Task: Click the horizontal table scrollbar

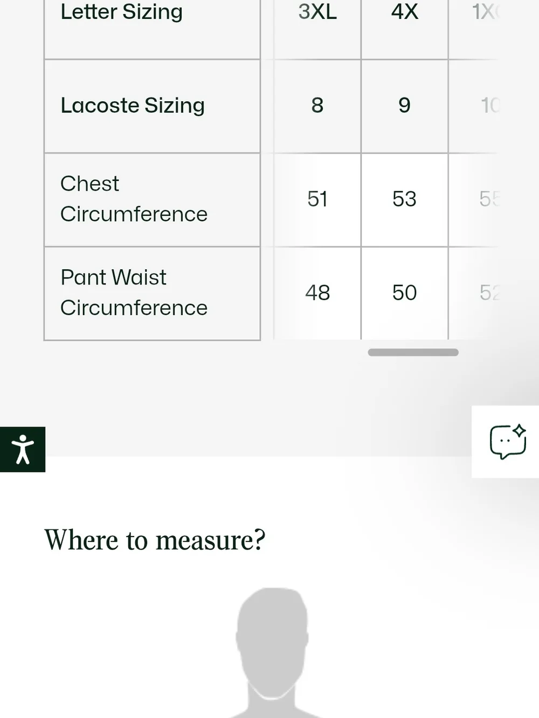Action: click(413, 352)
